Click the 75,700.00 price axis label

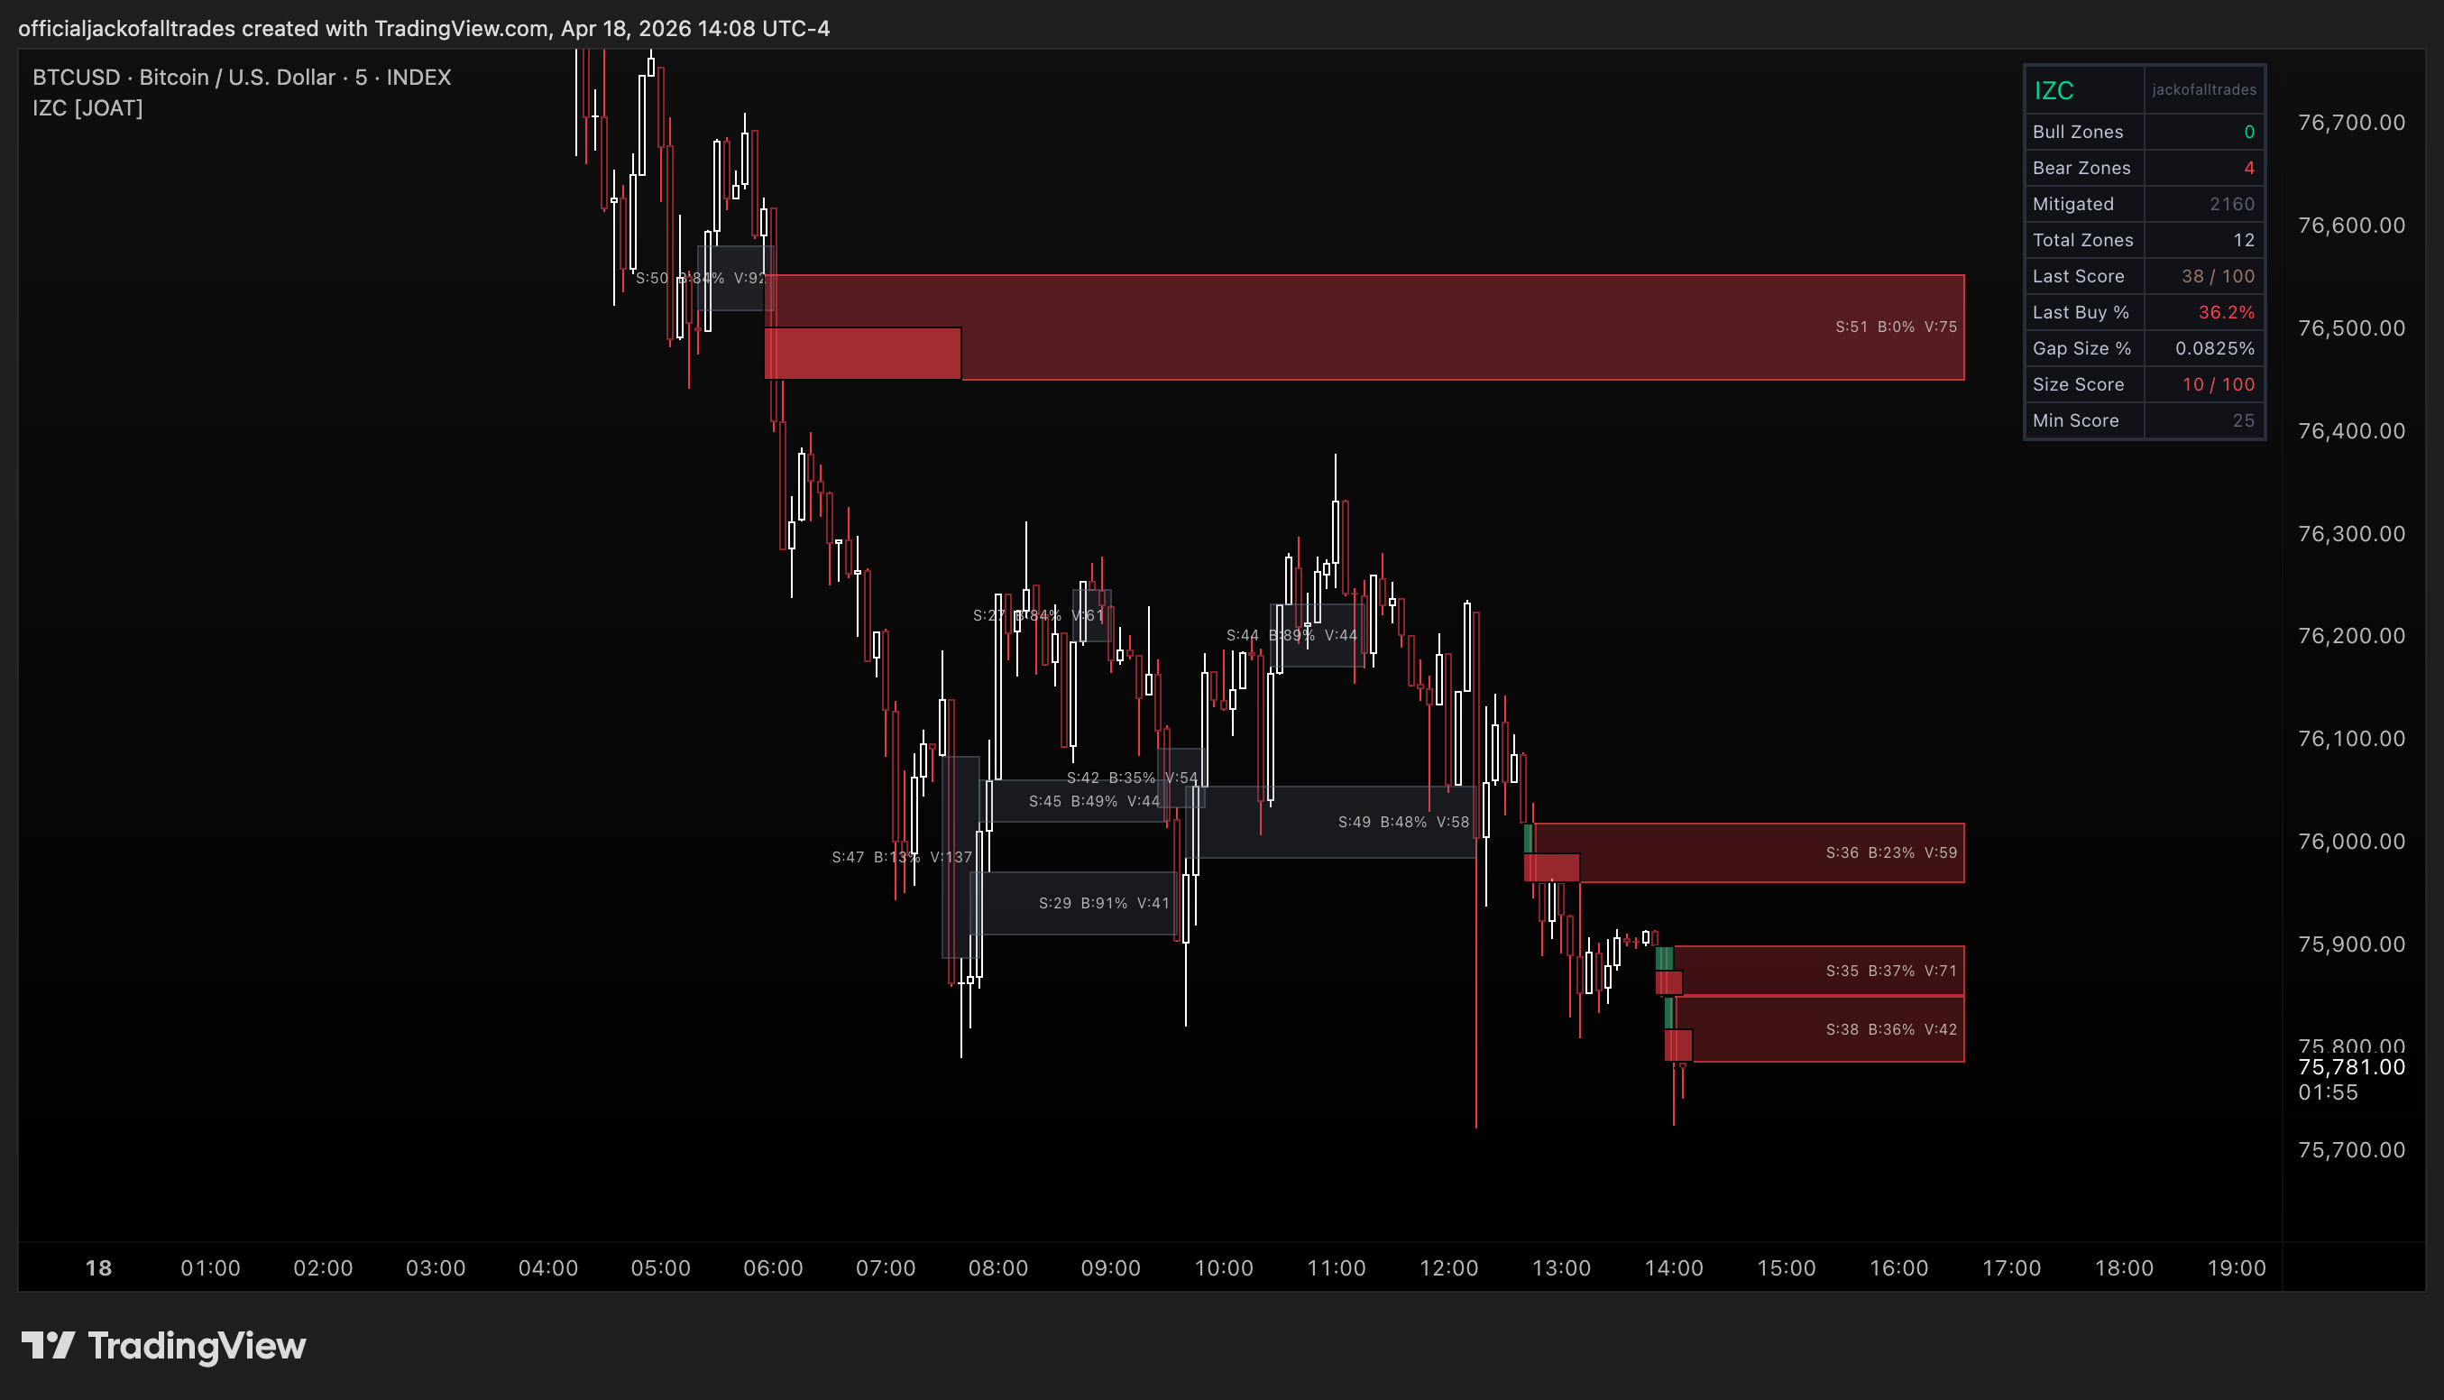point(2351,1150)
